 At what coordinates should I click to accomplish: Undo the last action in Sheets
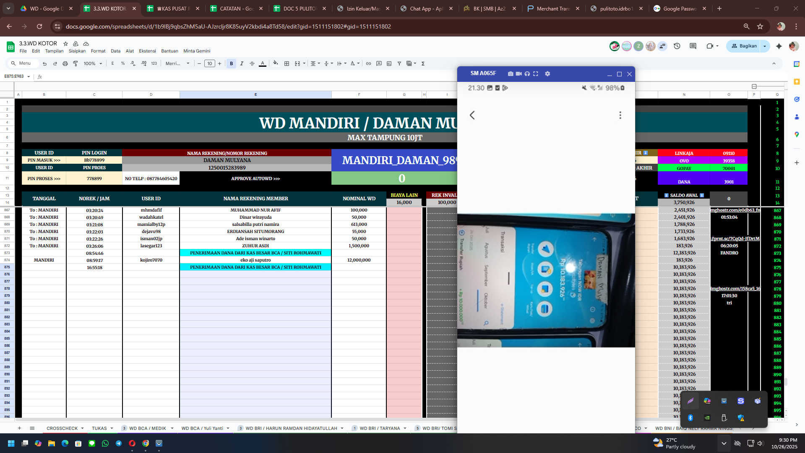coord(44,63)
